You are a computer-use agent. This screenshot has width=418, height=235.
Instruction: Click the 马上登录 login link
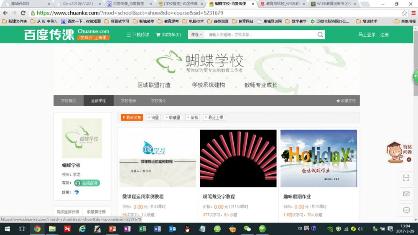click(x=367, y=35)
